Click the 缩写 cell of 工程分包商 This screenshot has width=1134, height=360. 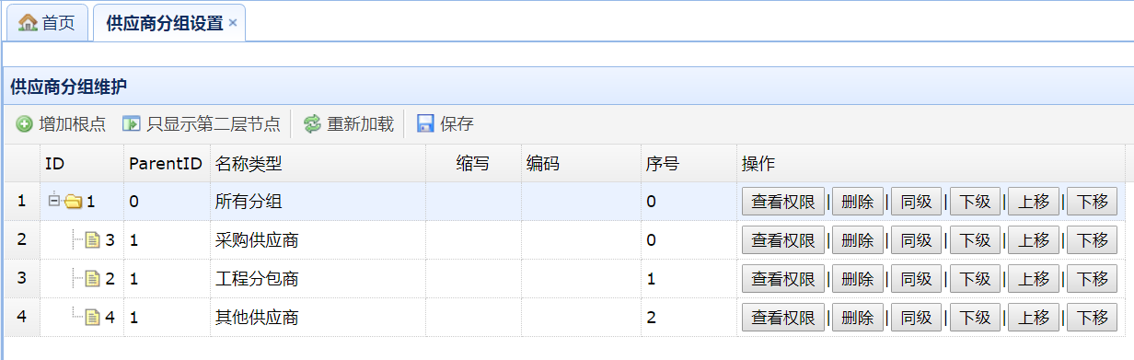pyautogui.click(x=473, y=279)
